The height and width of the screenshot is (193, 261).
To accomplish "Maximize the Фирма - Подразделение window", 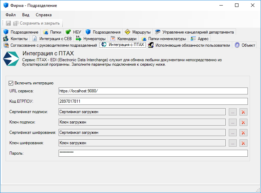I will (x=237, y=5).
